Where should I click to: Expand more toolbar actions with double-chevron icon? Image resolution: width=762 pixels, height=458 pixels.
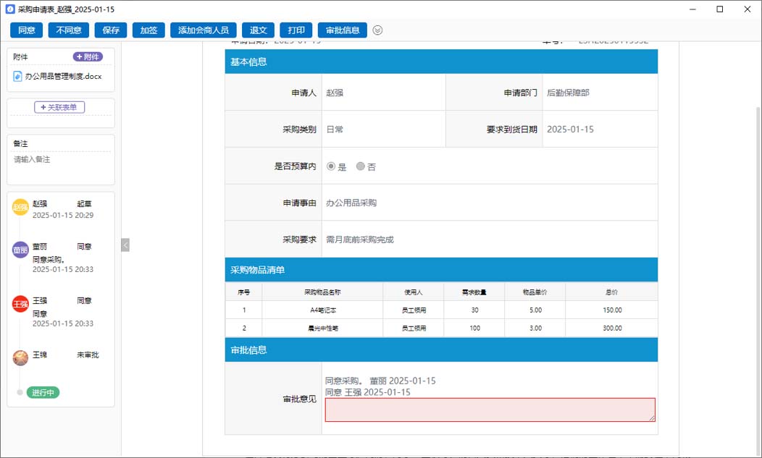[377, 30]
